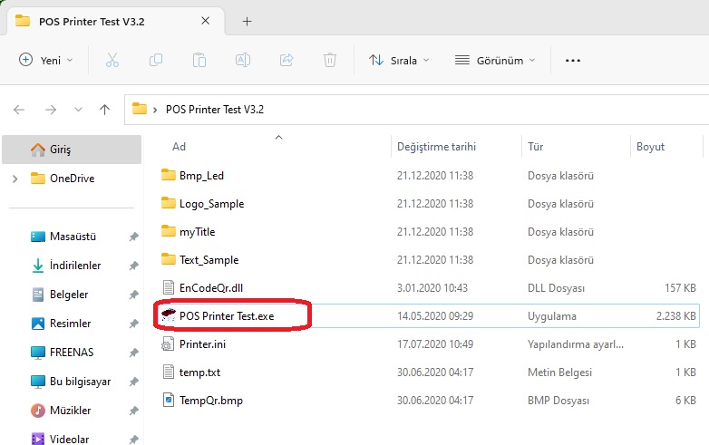Click the Up arrow navigation button
The height and width of the screenshot is (445, 709).
(x=104, y=110)
